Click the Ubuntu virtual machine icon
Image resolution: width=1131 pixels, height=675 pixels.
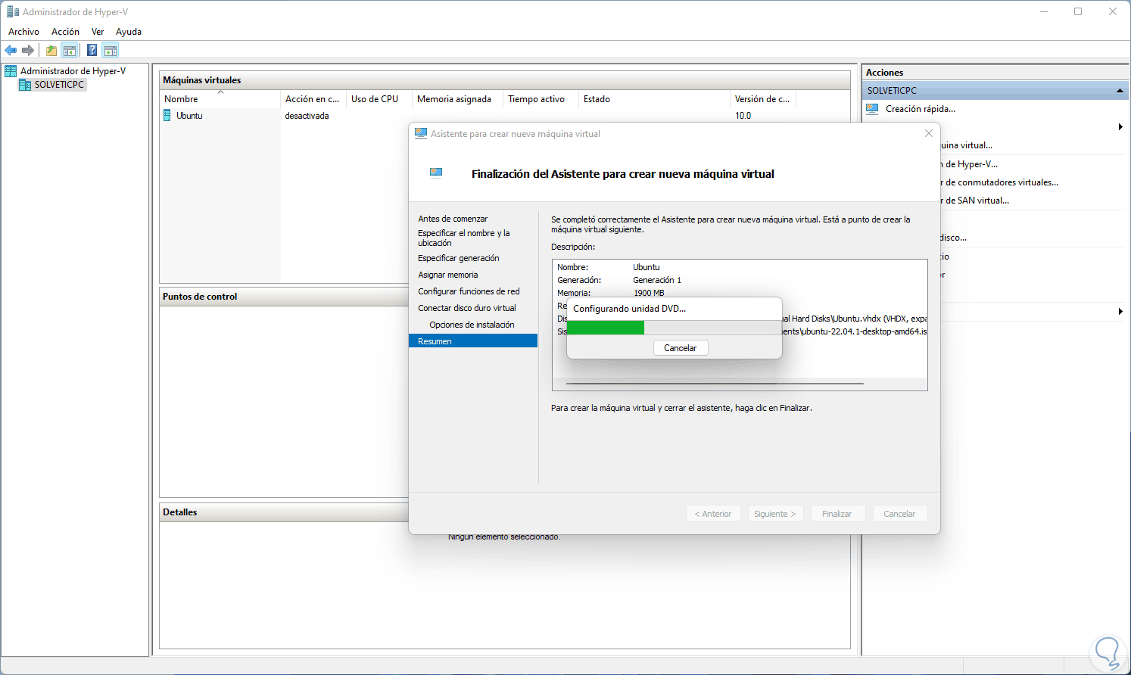click(x=167, y=116)
